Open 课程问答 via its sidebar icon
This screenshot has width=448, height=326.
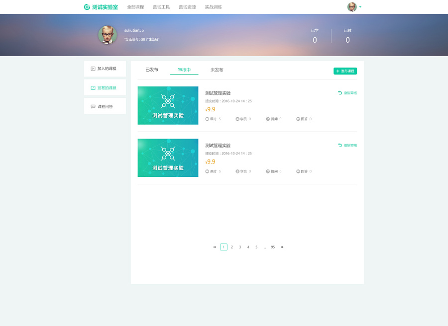pyautogui.click(x=93, y=106)
